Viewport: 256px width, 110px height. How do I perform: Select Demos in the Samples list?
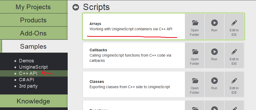coord(26,61)
